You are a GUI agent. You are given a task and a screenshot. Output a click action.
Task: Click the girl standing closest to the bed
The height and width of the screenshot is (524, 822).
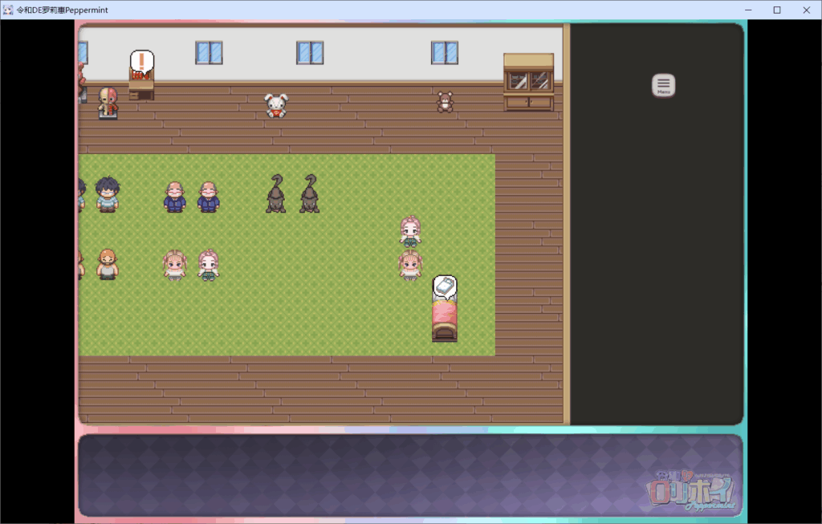point(410,265)
